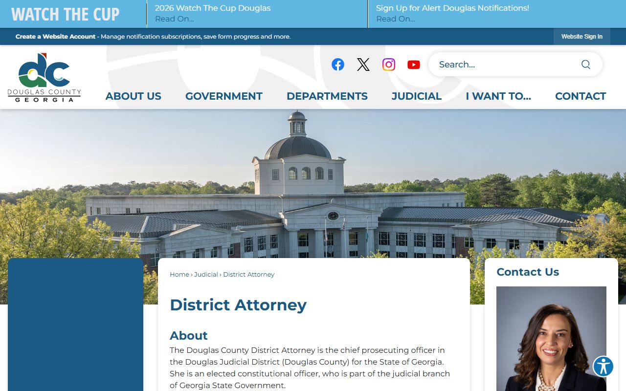This screenshot has height=391, width=626.
Task: Open the Departments menu
Action: pyautogui.click(x=327, y=96)
